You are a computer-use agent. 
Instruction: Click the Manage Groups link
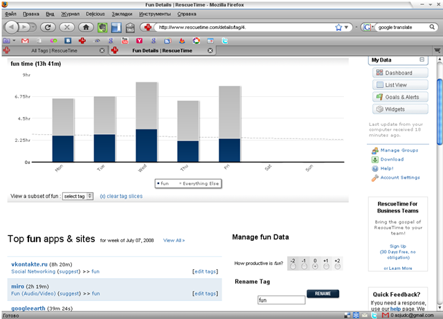click(399, 150)
